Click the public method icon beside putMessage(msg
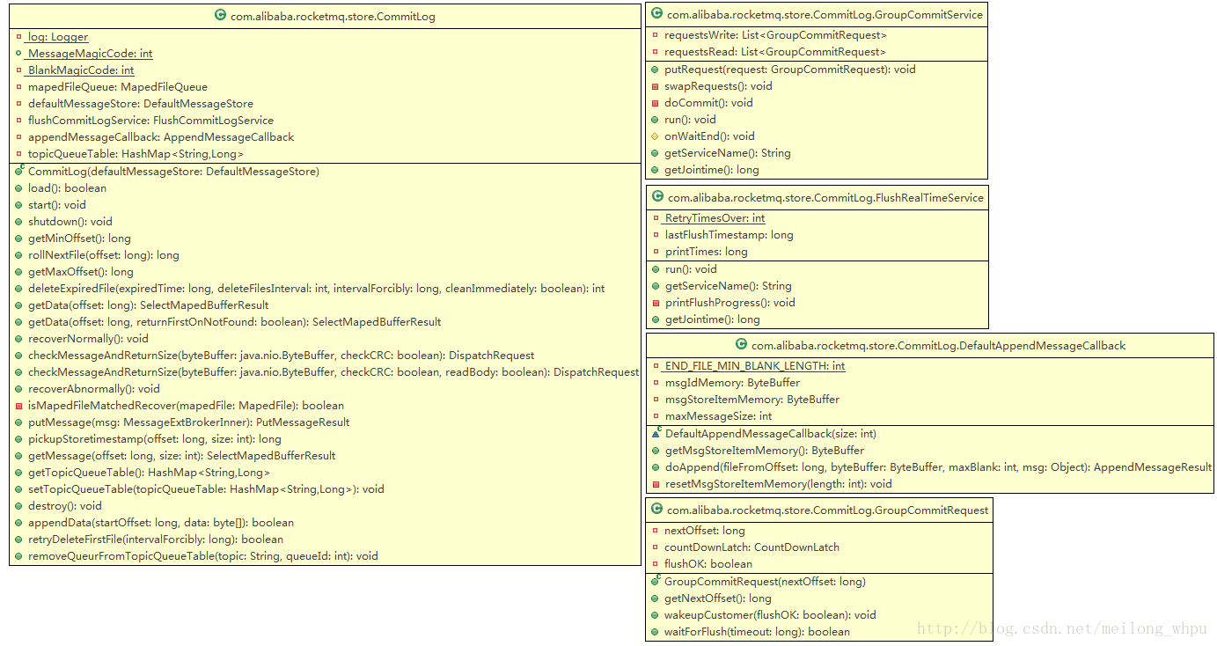The width and height of the screenshot is (1217, 646). point(18,422)
